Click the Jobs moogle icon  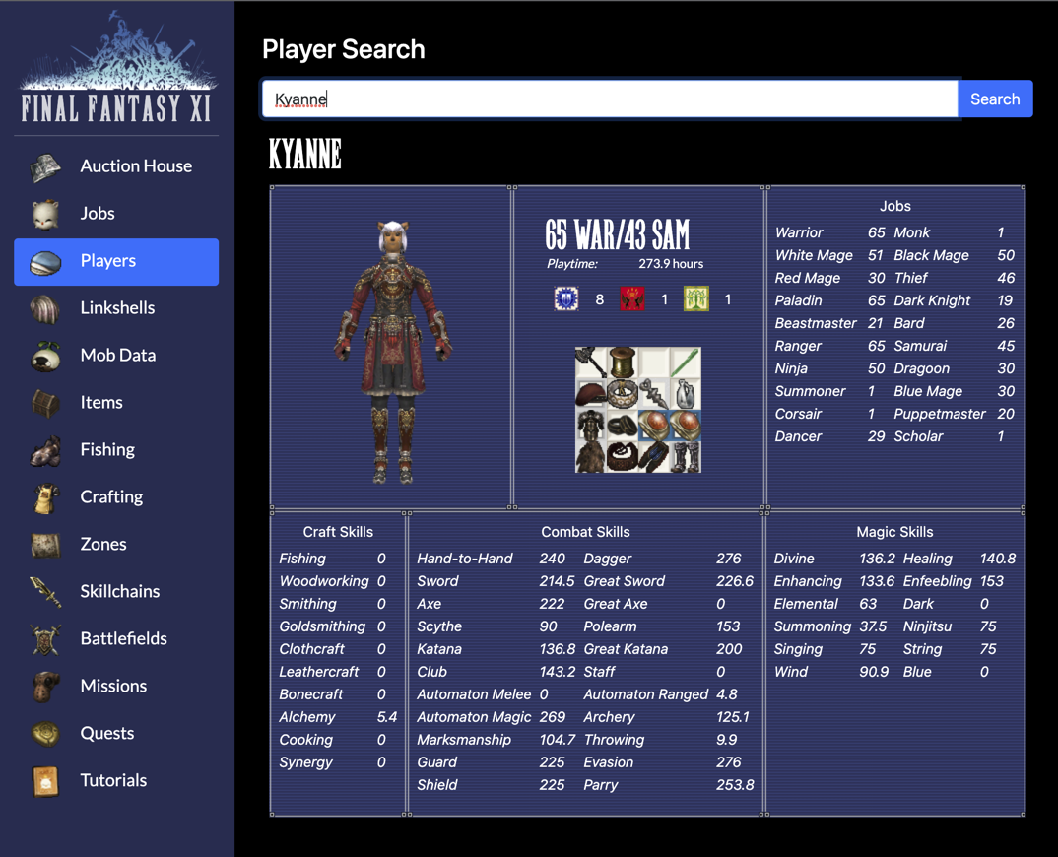(x=45, y=214)
